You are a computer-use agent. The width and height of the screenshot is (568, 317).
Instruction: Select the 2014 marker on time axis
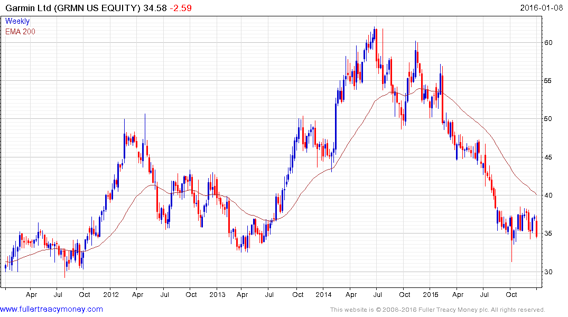[x=323, y=294]
